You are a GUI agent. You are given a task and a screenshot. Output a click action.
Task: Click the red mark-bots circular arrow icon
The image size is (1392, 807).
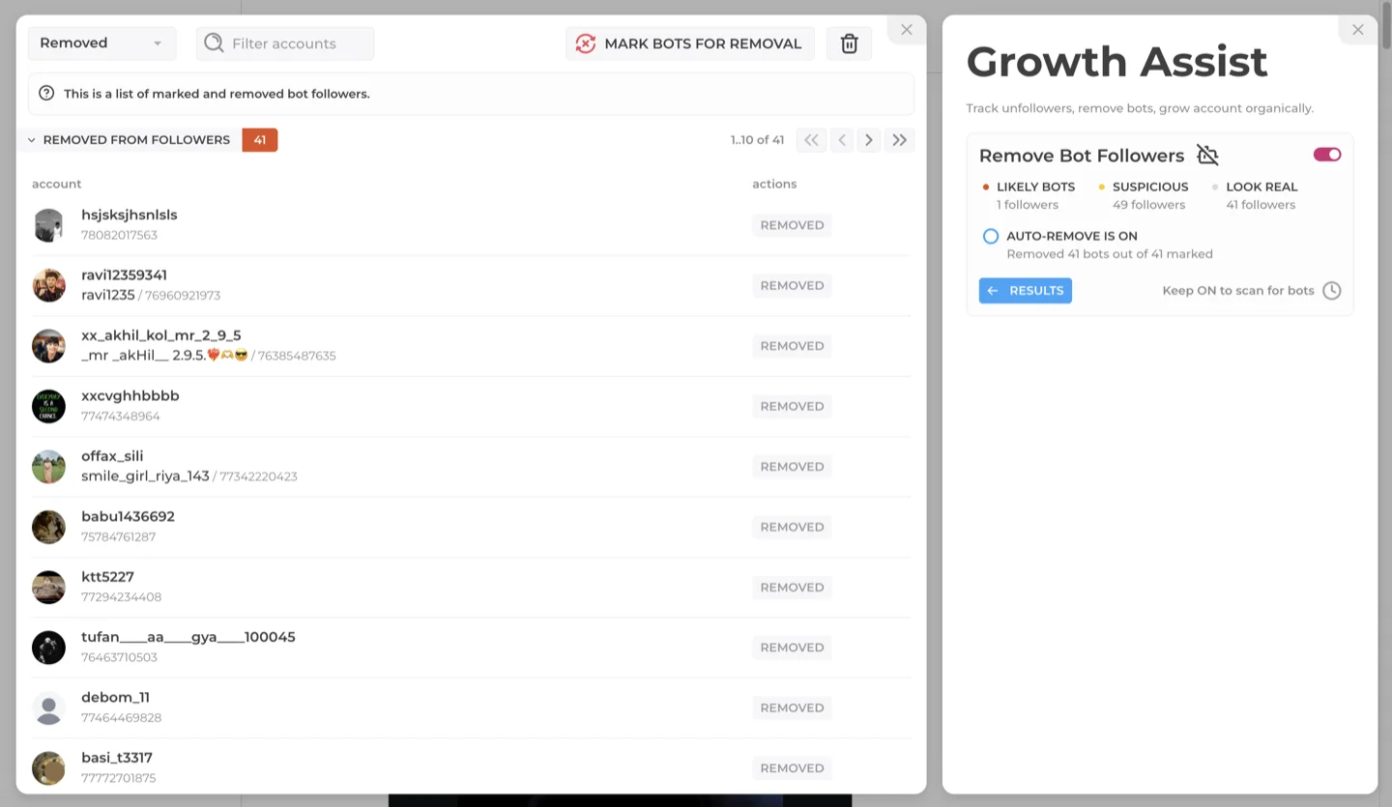click(x=585, y=43)
